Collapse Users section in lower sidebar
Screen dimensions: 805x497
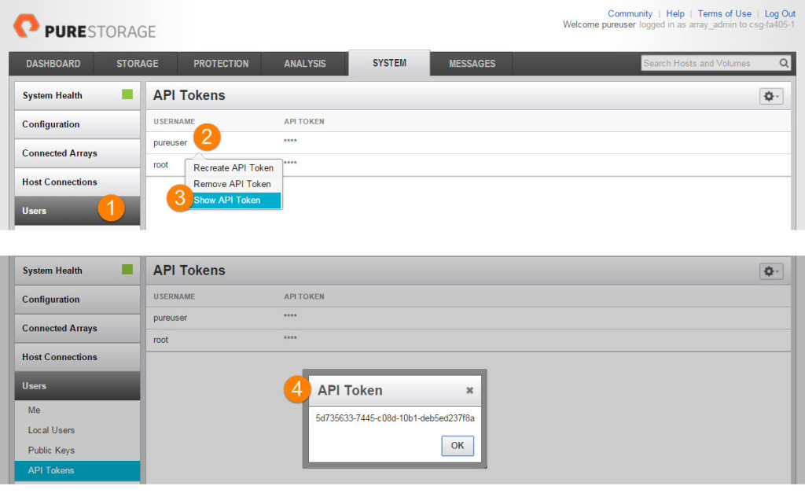tap(77, 386)
